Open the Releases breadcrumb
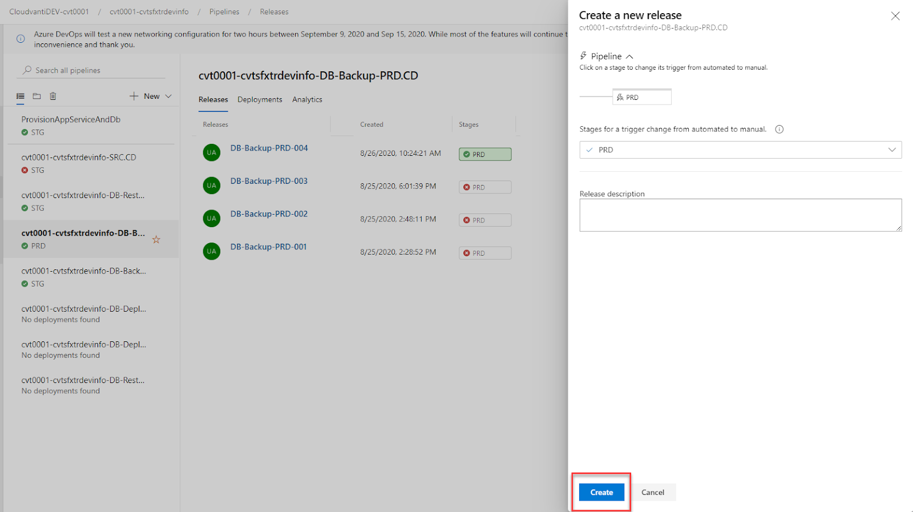 [x=274, y=11]
